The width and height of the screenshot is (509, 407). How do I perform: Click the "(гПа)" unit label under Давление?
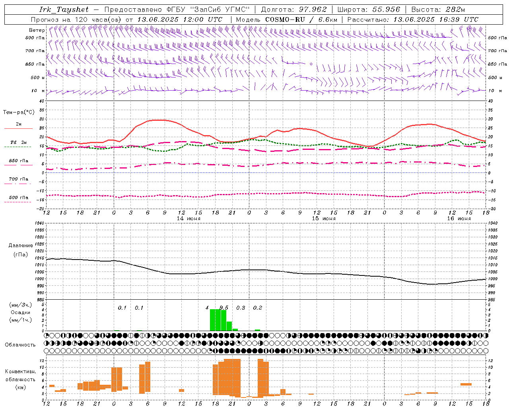point(21,255)
